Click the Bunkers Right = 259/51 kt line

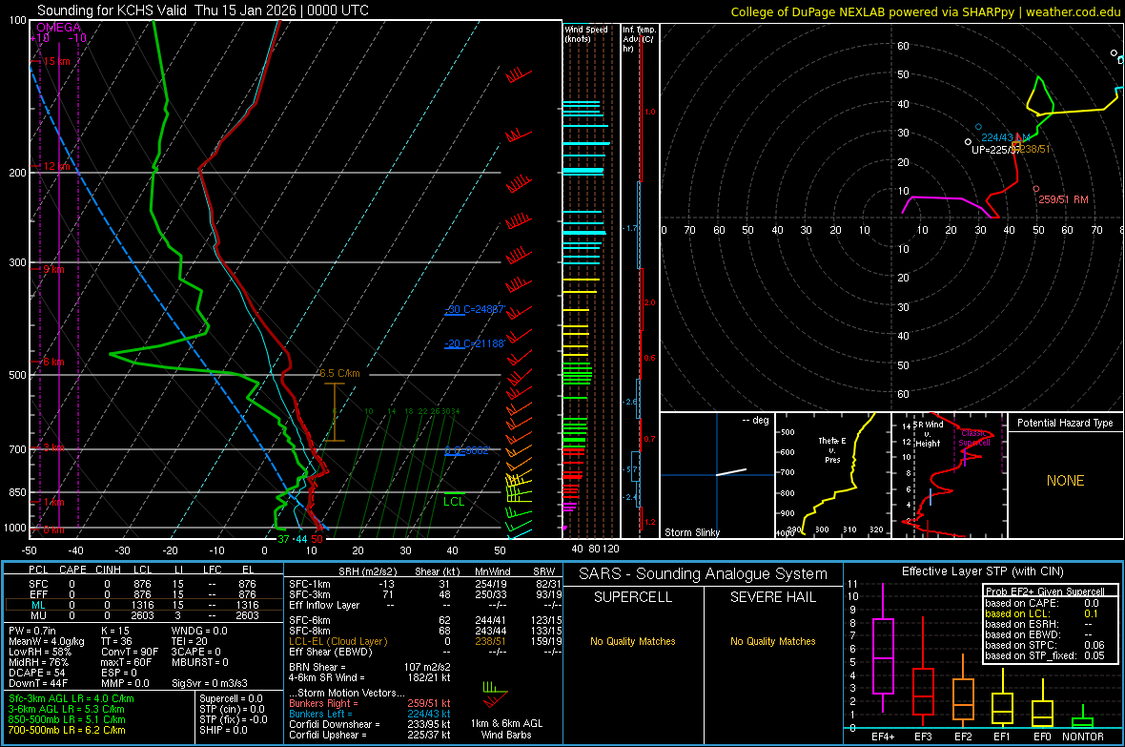click(x=370, y=703)
